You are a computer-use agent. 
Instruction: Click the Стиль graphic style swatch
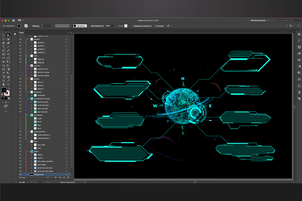pyautogui.click(x=126, y=26)
